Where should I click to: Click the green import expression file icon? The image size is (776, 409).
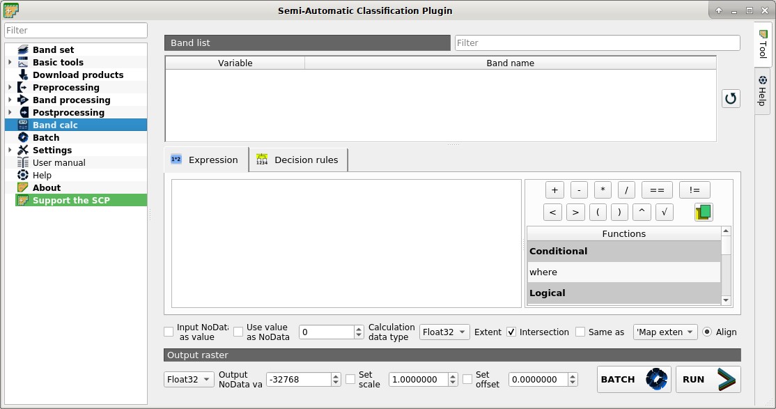click(x=704, y=212)
